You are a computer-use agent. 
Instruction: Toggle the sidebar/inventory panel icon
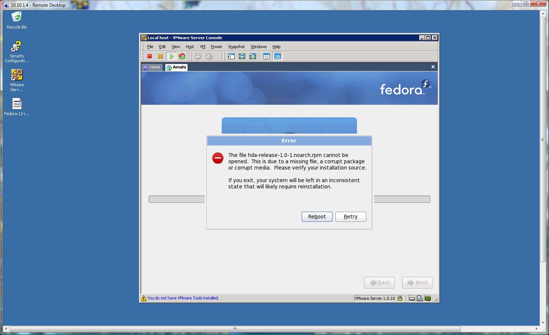[231, 56]
